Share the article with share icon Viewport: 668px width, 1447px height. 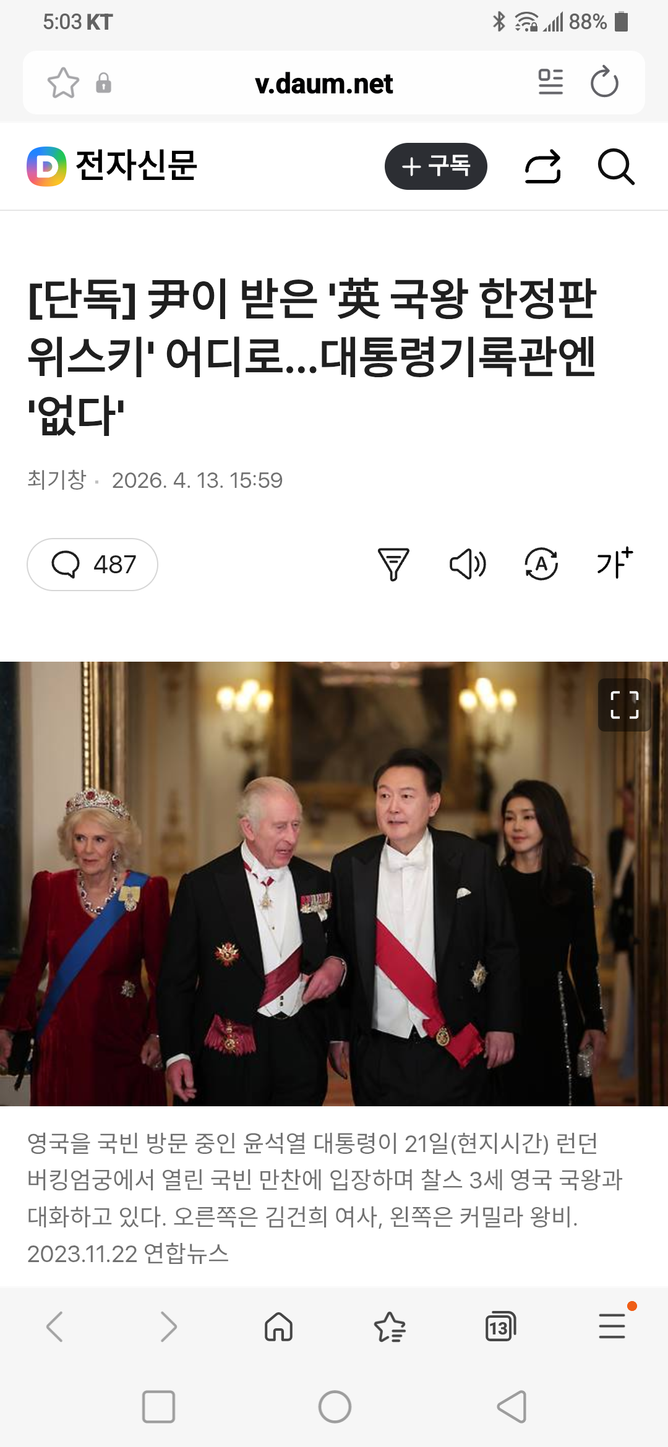pyautogui.click(x=542, y=166)
